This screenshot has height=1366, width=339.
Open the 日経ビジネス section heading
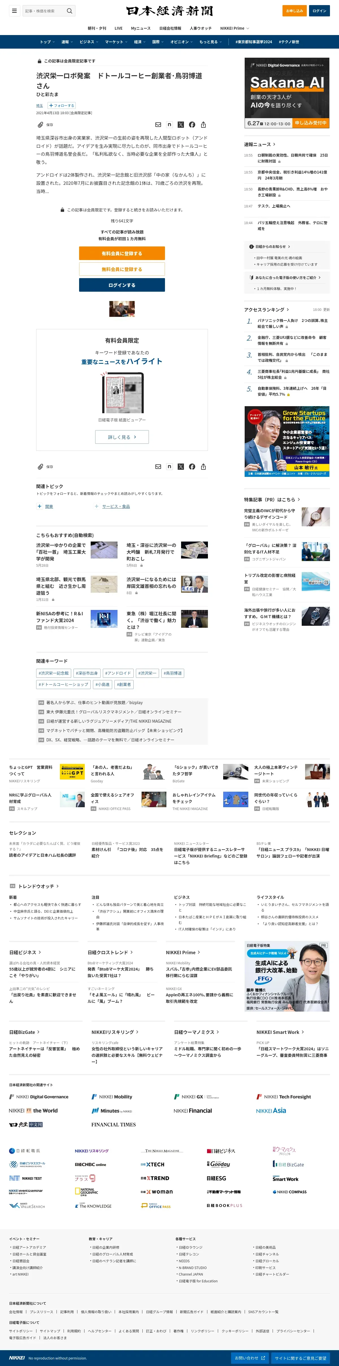[25, 952]
